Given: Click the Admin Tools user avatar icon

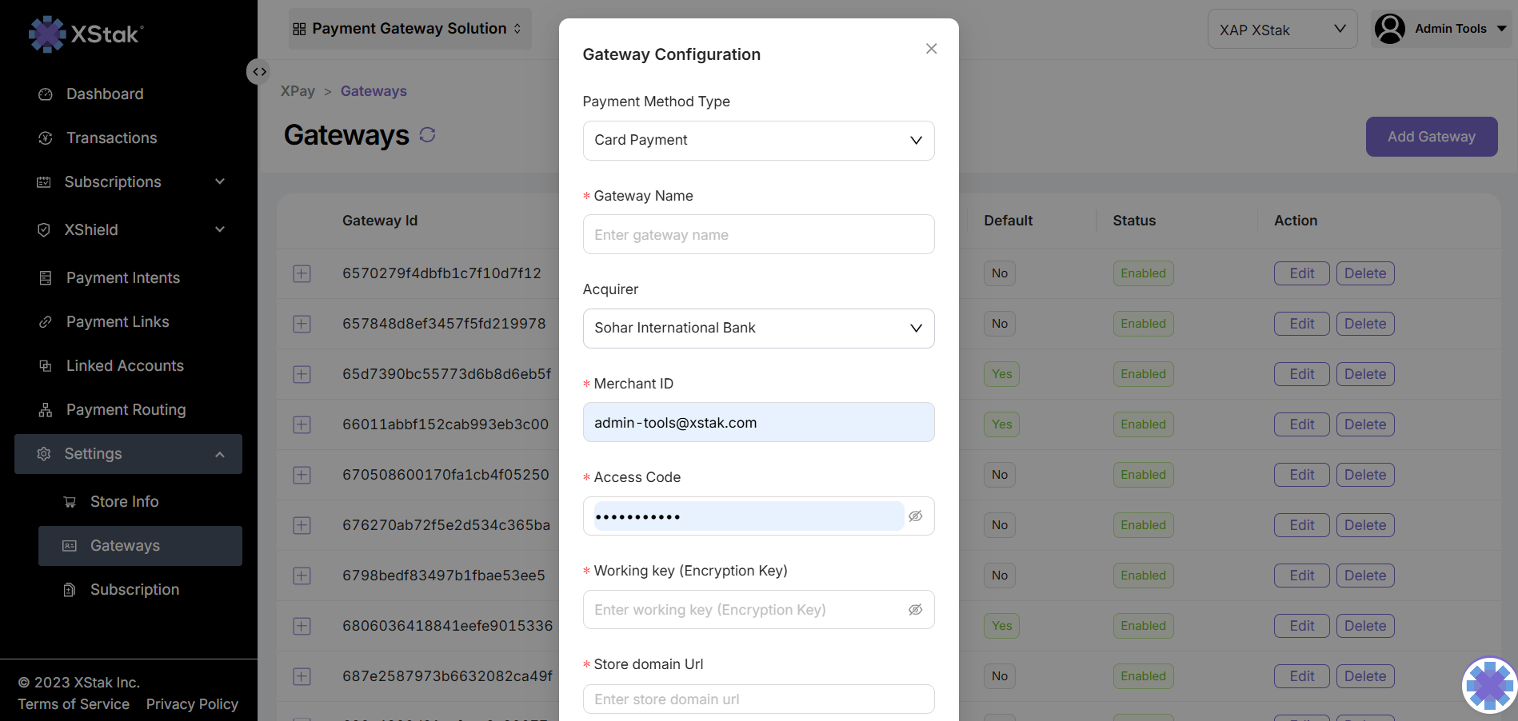Looking at the screenshot, I should click(x=1389, y=29).
